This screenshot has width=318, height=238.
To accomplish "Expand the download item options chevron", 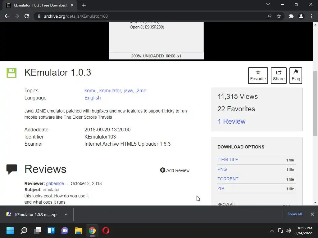I will tap(66, 214).
